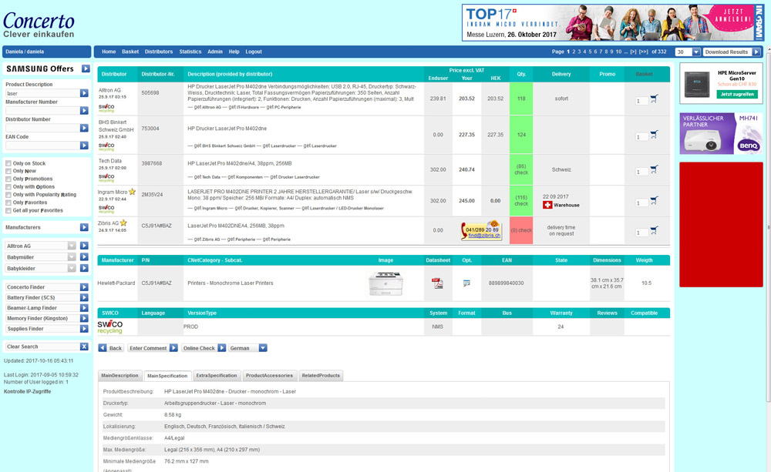This screenshot has height=472, width=771.
Task: Switch to the RelatedProducts tab
Action: point(321,376)
